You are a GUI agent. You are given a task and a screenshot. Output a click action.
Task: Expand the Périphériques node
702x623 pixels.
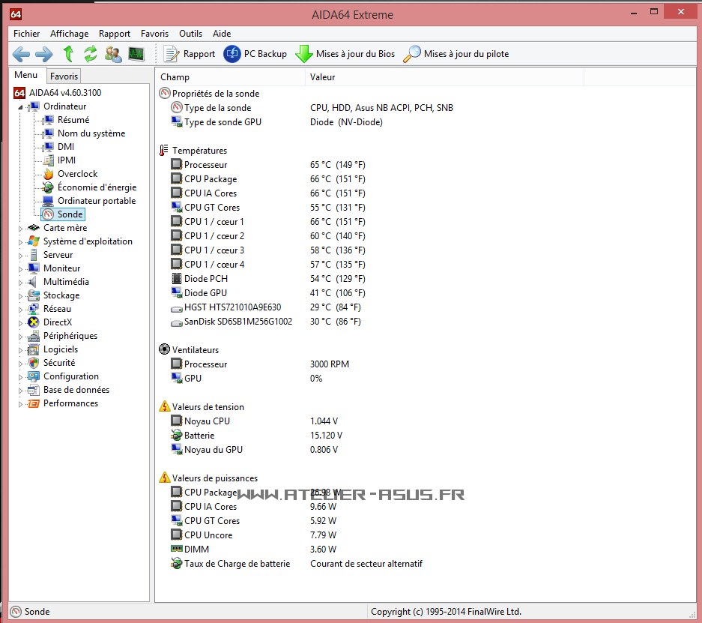(20, 337)
